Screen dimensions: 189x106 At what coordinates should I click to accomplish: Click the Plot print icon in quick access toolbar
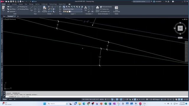[x=20, y=1]
